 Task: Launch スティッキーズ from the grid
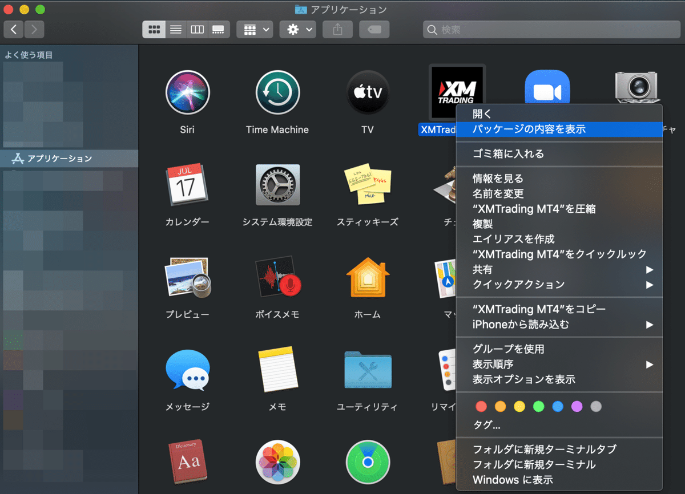pos(368,185)
